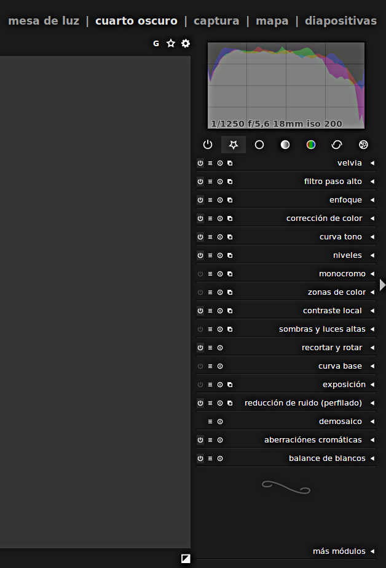Open presets menu for velvia
This screenshot has height=568, width=386.
pyautogui.click(x=210, y=163)
